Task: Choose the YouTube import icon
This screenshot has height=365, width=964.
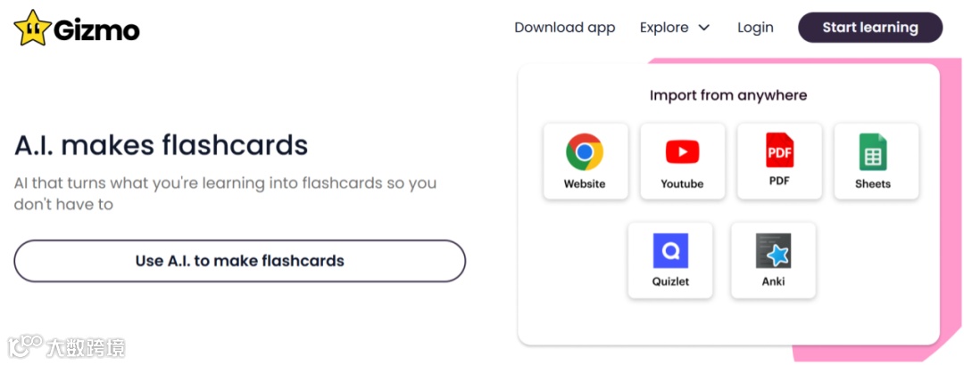Action: tap(682, 152)
